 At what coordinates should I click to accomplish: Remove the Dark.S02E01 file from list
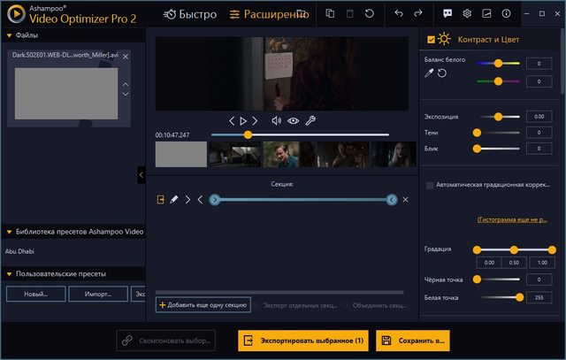(126, 57)
